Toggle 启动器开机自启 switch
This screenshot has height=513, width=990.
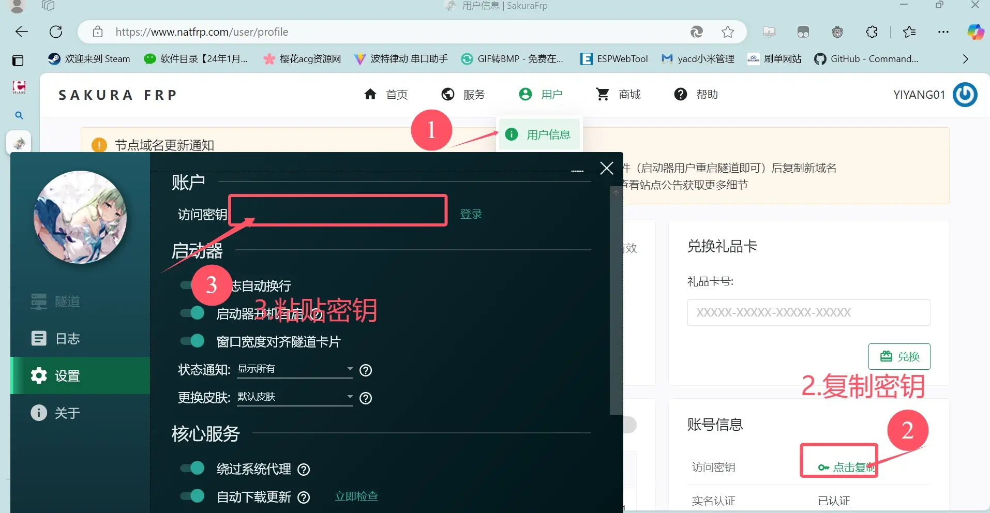click(x=192, y=313)
